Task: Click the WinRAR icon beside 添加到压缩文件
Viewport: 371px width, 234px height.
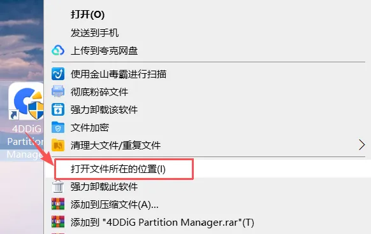Action: coord(58,204)
